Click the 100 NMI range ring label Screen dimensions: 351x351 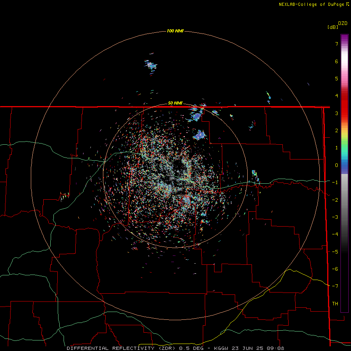(175, 31)
